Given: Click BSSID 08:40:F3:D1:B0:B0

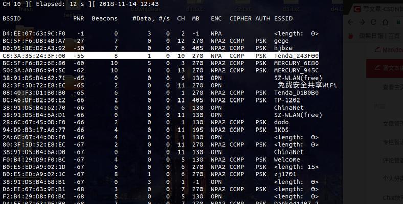Looking at the screenshot, I should point(34,93).
